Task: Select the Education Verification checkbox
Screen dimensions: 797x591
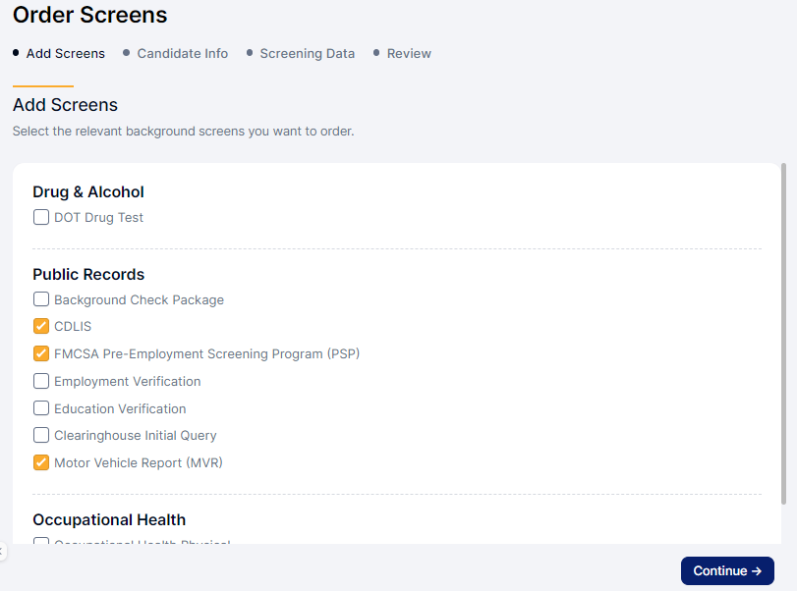Action: pyautogui.click(x=41, y=408)
